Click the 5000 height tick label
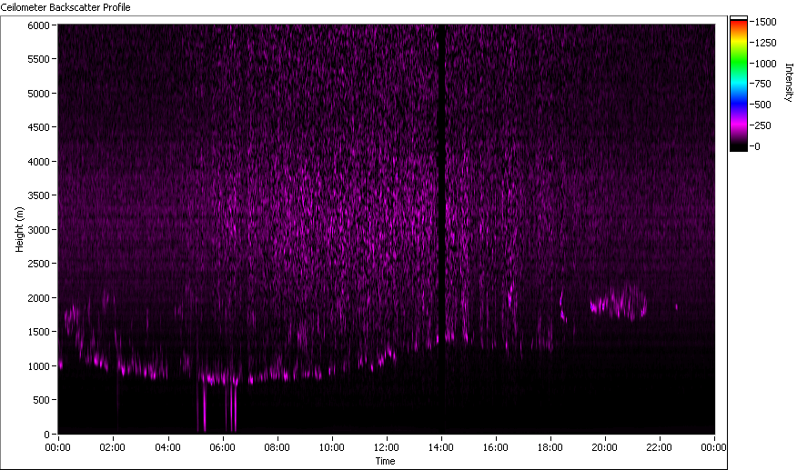797x470 pixels. (38, 94)
